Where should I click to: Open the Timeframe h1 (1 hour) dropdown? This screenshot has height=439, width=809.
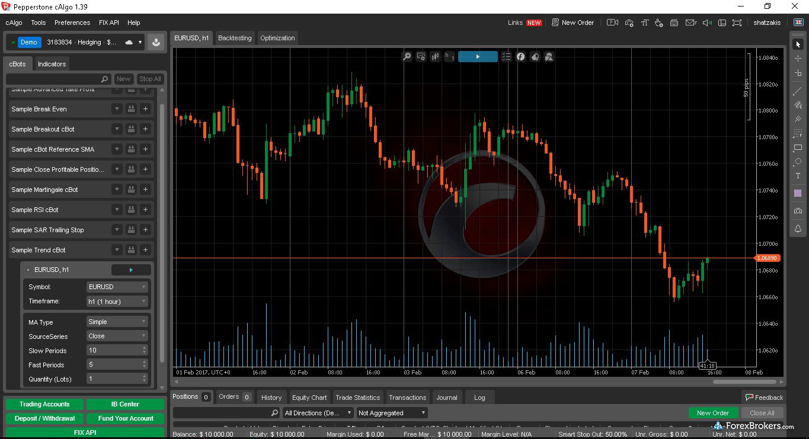(x=117, y=302)
